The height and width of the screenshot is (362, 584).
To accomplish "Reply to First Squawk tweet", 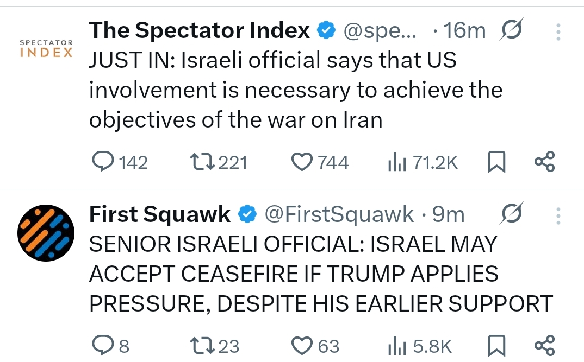I will (x=102, y=346).
